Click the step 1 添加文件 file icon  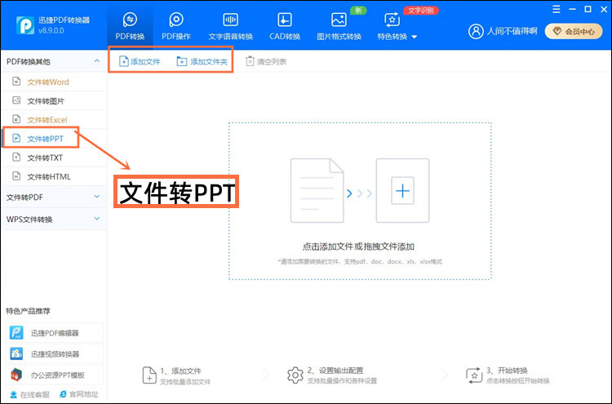click(149, 375)
